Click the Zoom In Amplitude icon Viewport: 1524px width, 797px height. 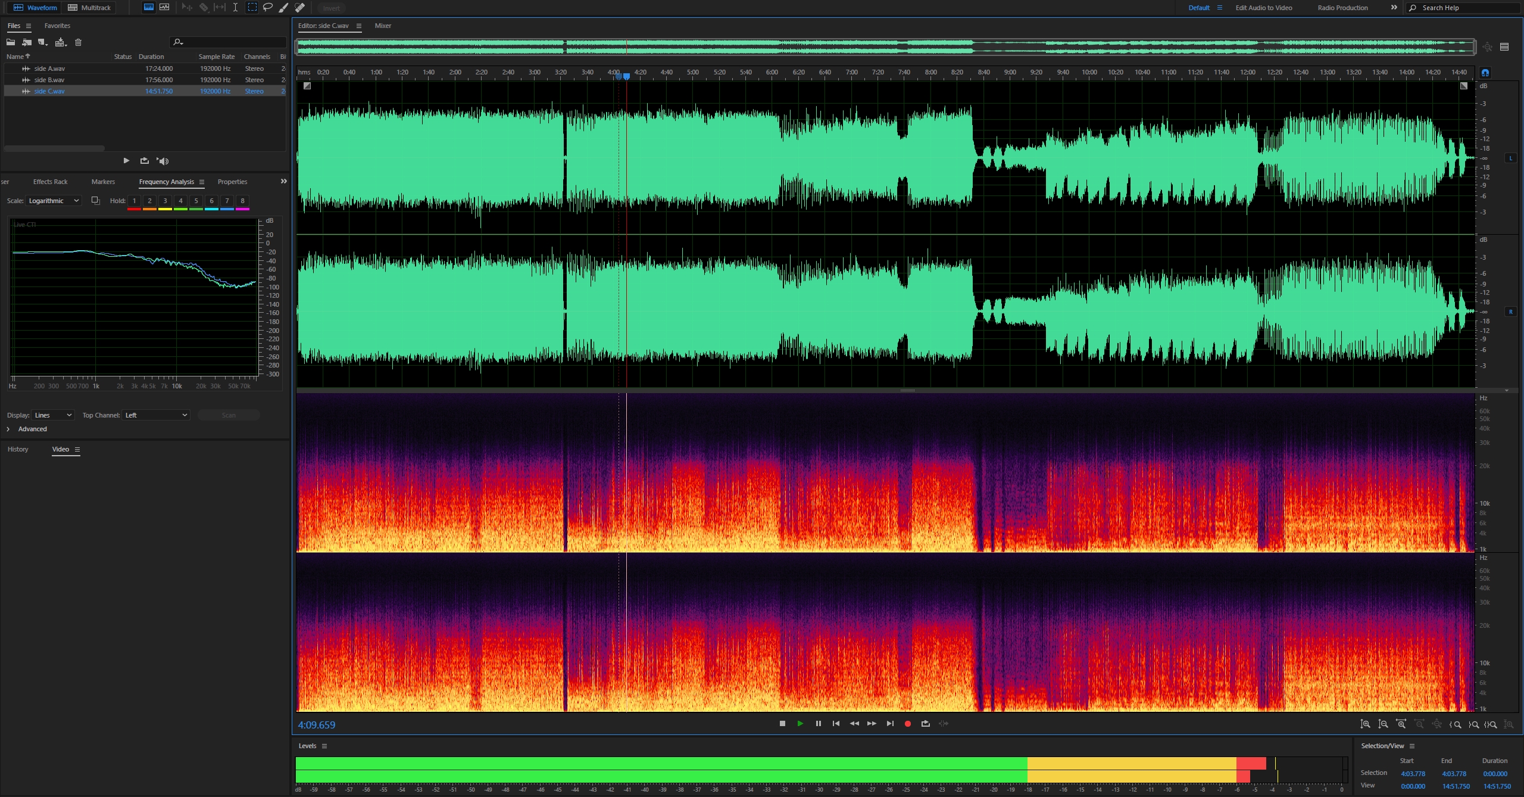(1365, 724)
